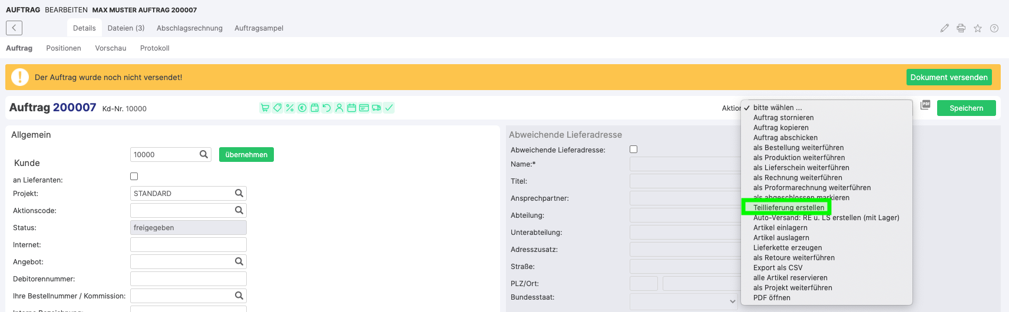
Task: Click into the Debitorennummer input field
Action: 188,279
